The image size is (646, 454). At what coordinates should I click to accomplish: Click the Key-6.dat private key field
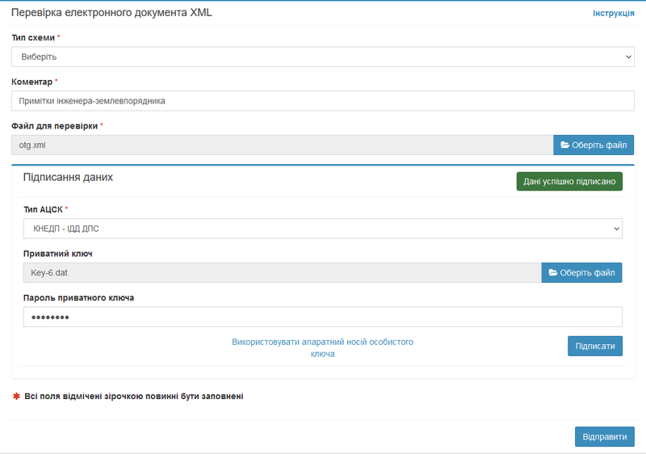pyautogui.click(x=282, y=273)
